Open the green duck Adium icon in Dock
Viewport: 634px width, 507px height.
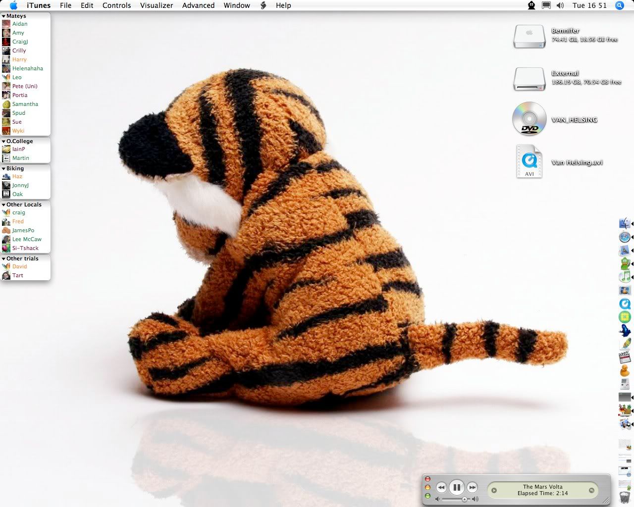coord(625,264)
